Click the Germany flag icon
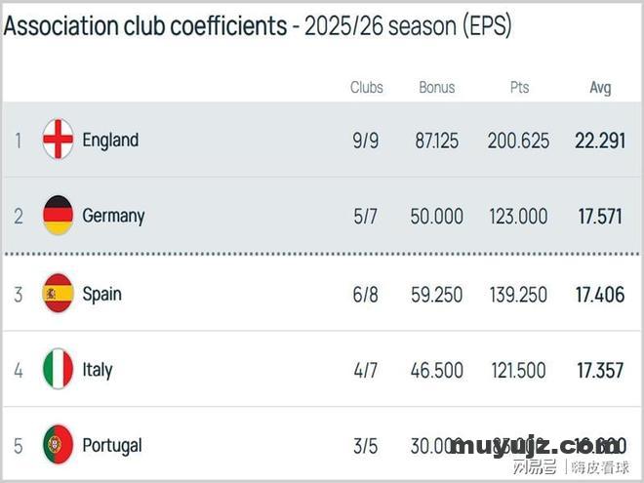This screenshot has height=483, width=644. tap(59, 216)
